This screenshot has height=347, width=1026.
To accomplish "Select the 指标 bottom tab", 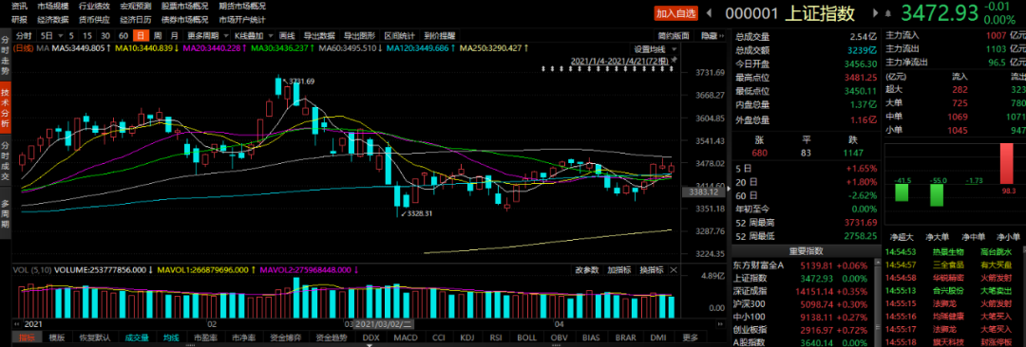I will pos(27,338).
